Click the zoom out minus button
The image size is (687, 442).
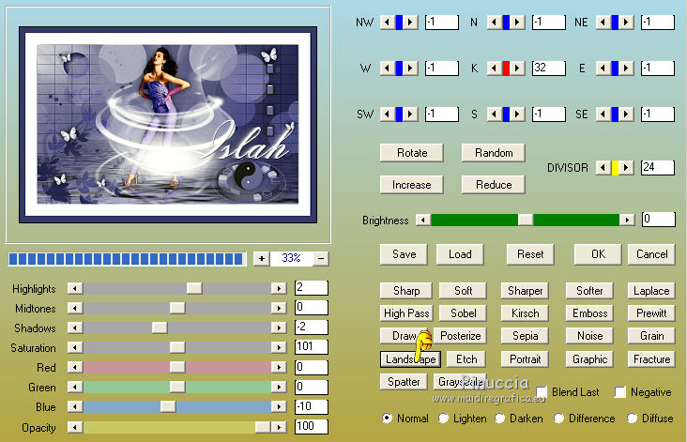coord(321,258)
